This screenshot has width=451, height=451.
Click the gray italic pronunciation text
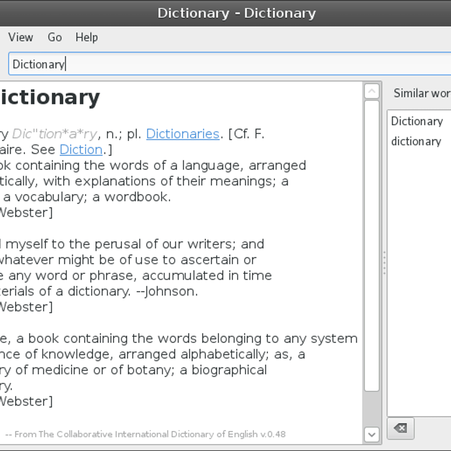[55, 134]
